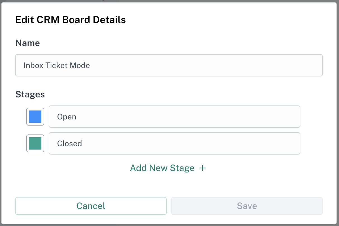Click into the Open stage name field

tap(174, 117)
